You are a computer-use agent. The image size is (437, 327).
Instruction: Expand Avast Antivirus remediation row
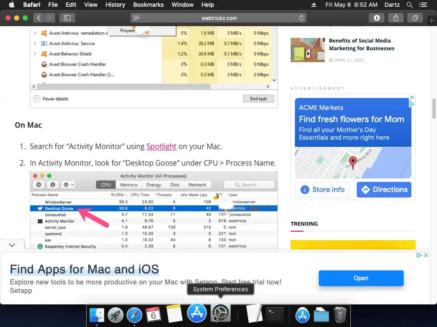click(x=35, y=33)
